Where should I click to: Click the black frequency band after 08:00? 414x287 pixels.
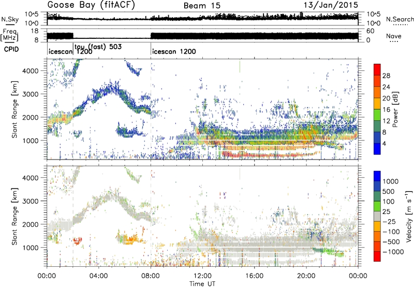[x=254, y=36]
